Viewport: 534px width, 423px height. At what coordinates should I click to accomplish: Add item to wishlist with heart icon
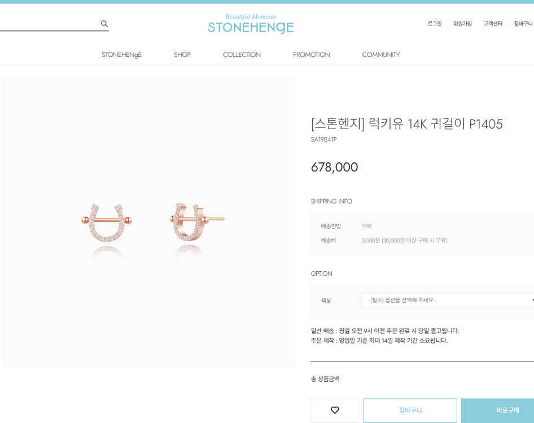335,410
